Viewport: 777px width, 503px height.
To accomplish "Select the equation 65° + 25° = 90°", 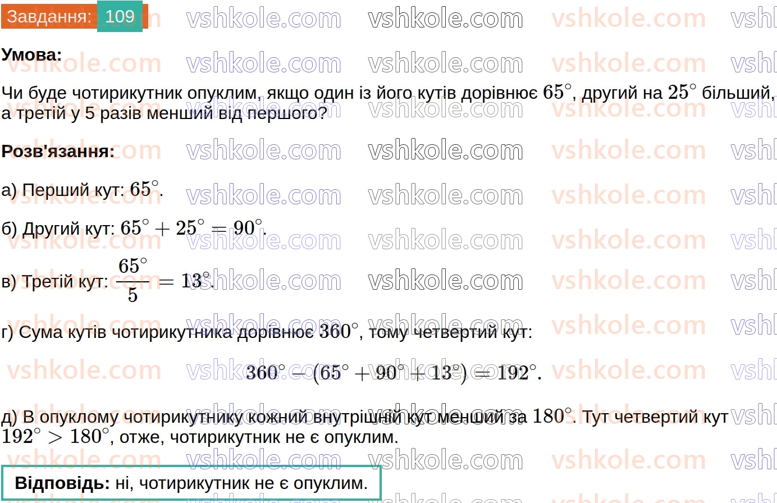I will click(191, 228).
